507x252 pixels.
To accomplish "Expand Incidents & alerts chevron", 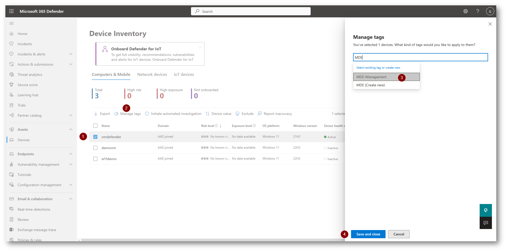I will (71, 54).
